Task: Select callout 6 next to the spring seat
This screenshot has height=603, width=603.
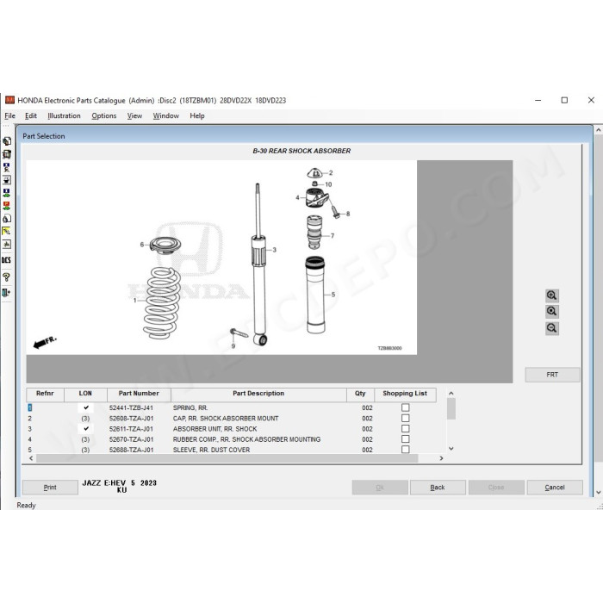Action: click(x=142, y=245)
